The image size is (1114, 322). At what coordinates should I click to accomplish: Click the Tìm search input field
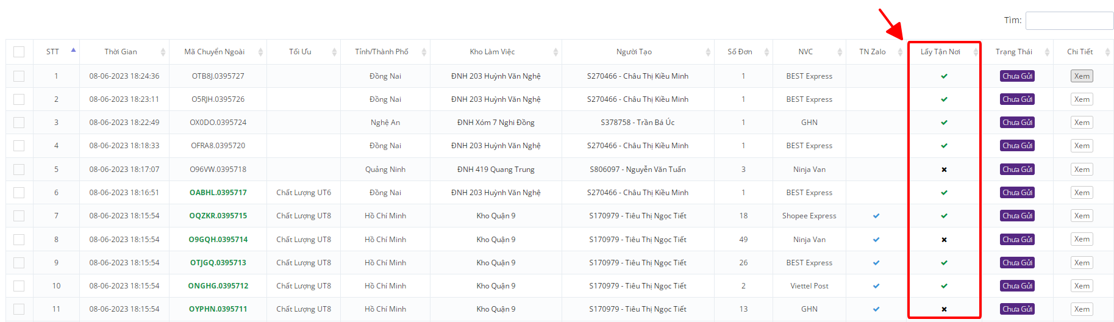tap(1069, 21)
